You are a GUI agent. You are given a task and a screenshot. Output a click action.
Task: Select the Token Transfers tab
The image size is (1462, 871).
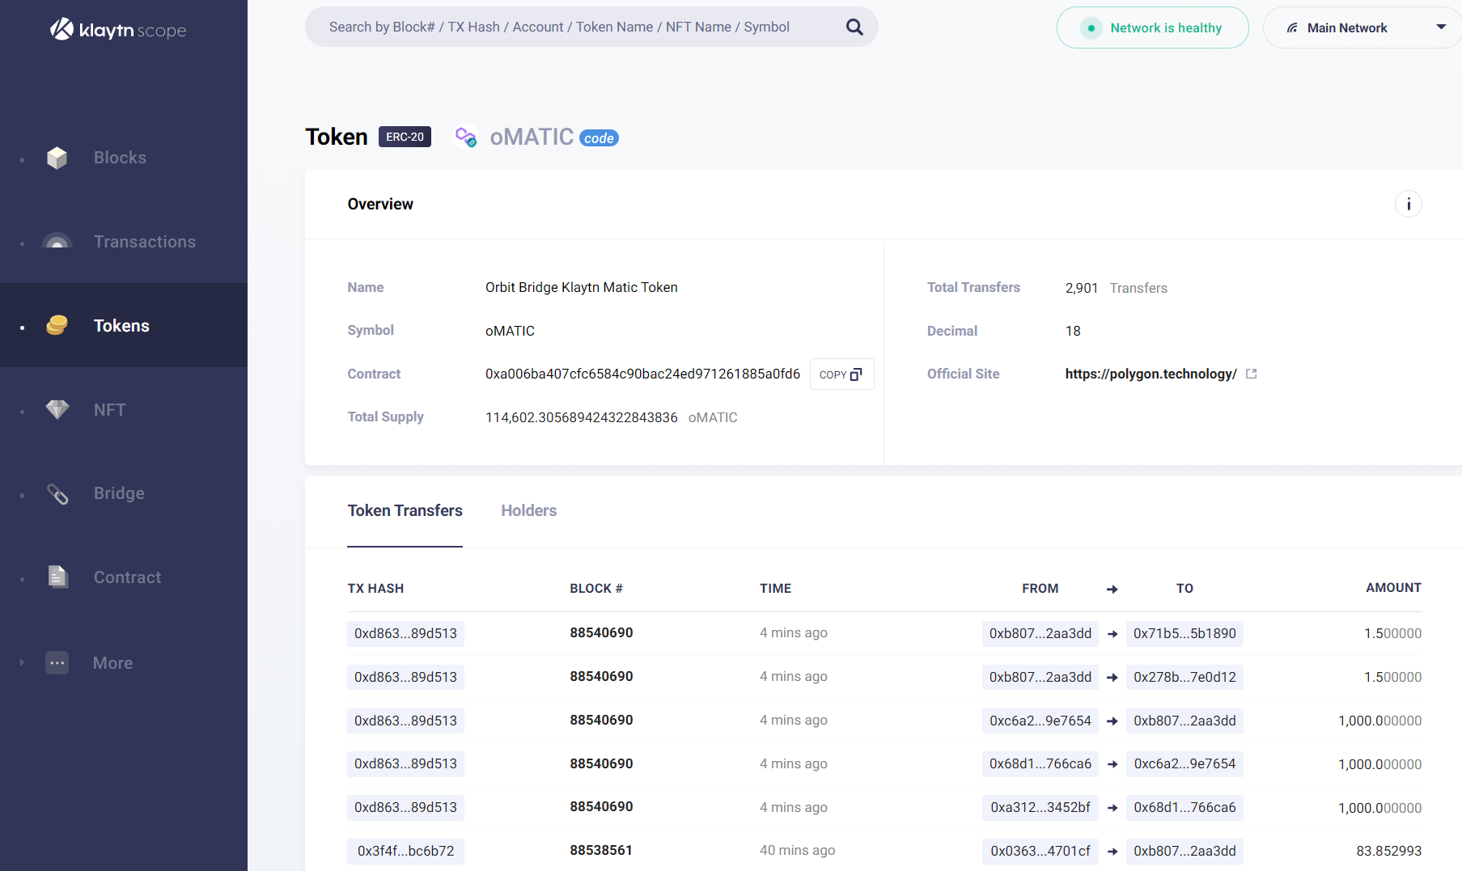coord(405,510)
